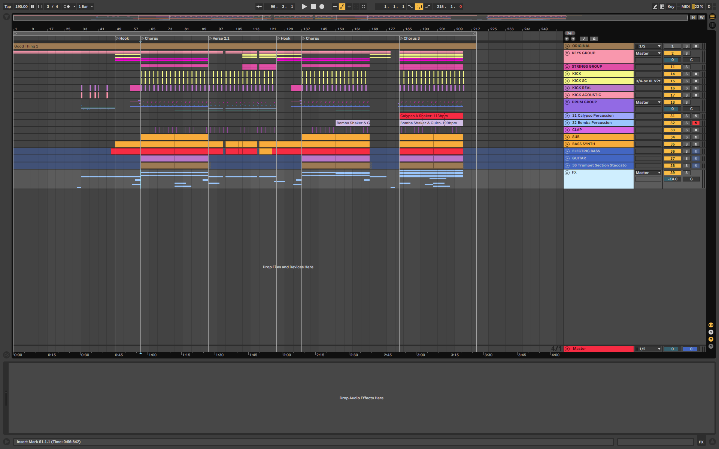
Task: Click the W optimize arrangement width button
Action: coord(701,17)
